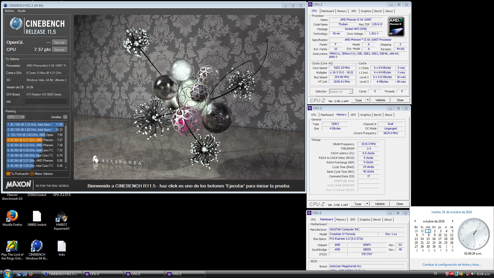The image size is (494, 278).
Task: Click Validate in the Memory tab window
Action: click(380, 204)
